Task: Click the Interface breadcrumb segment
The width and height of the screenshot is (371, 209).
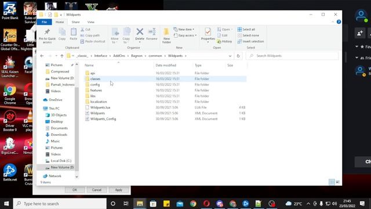Action: pos(100,56)
